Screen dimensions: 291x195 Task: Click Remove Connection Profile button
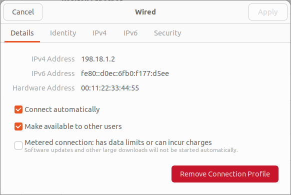click(x=225, y=174)
